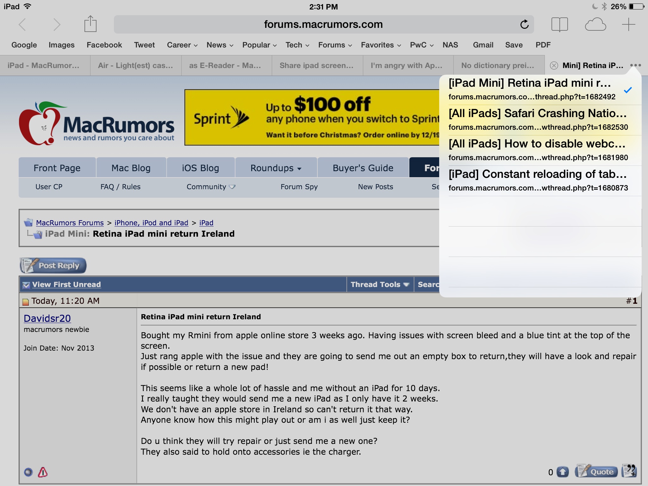This screenshot has height=486, width=648.
Task: Click the multi-quote icon
Action: pos(629,471)
